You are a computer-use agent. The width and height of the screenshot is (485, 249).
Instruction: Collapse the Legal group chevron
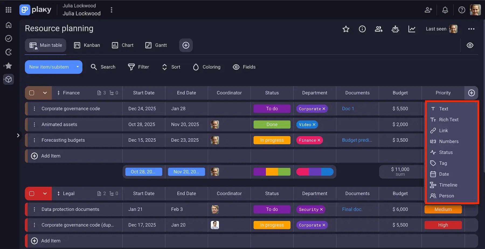(45, 193)
